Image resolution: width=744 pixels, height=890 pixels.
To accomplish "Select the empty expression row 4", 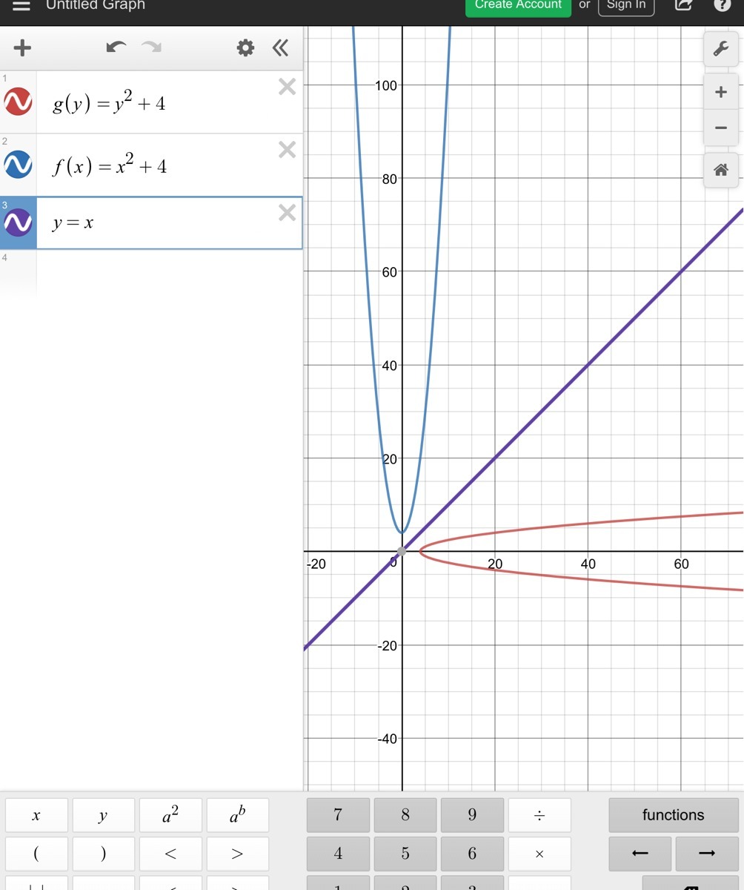I will coord(151,272).
